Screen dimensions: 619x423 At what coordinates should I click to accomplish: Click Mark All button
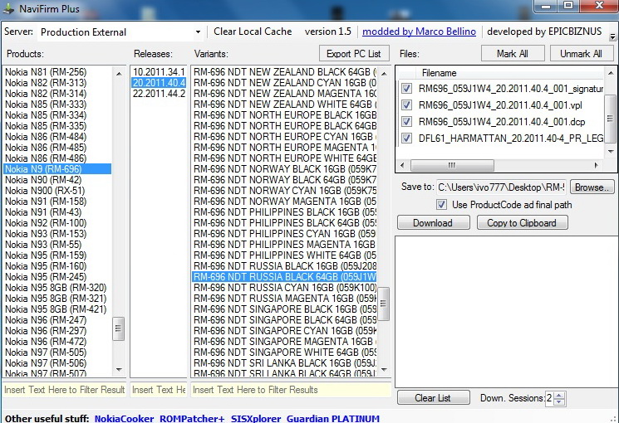[513, 54]
